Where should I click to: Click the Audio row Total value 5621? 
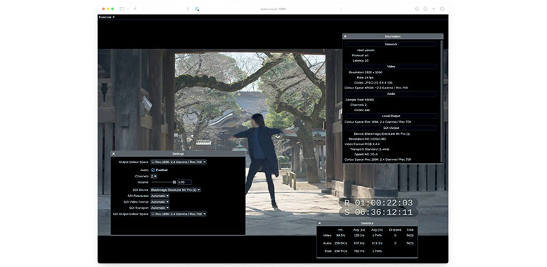click(x=410, y=243)
